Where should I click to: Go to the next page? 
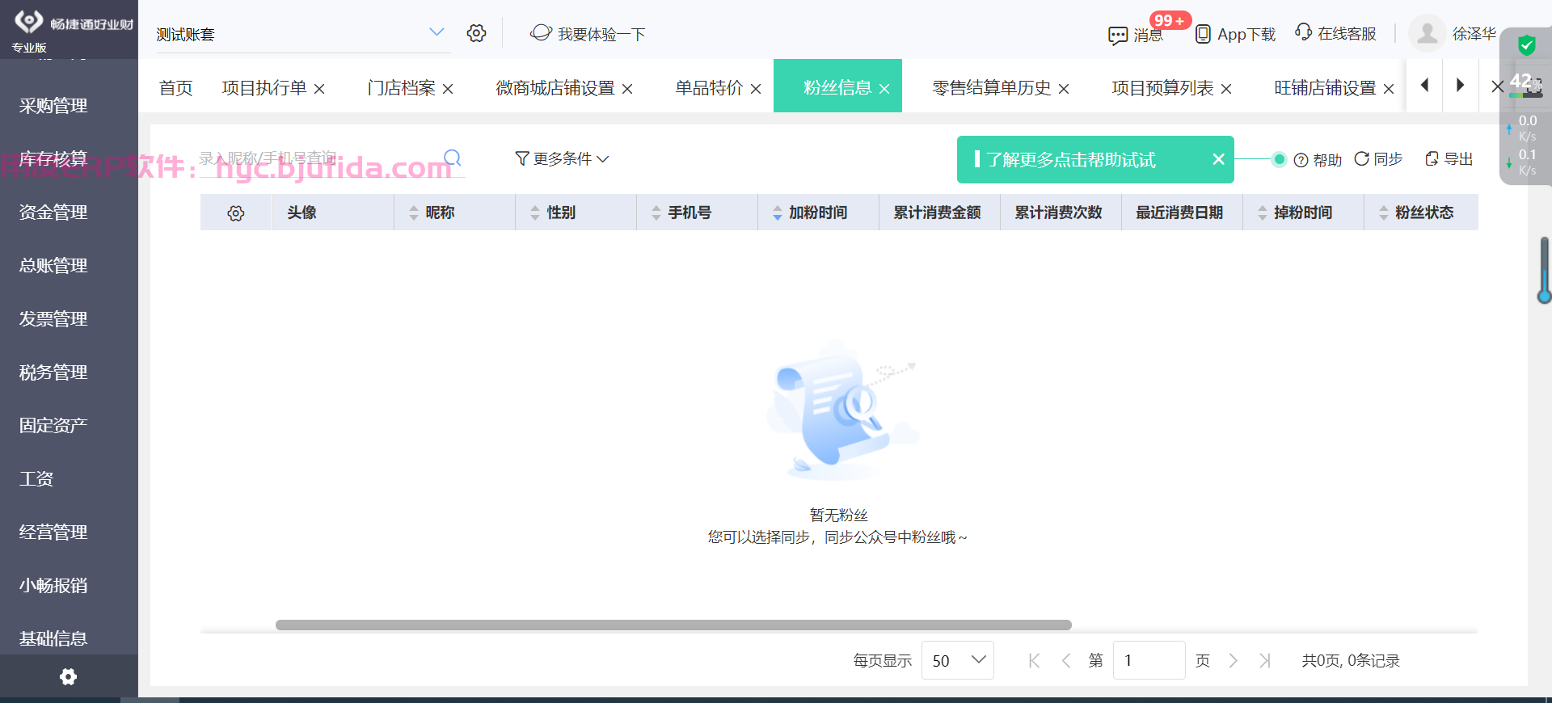[1234, 661]
